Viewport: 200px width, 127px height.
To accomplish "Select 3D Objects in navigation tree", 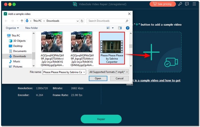I will [19, 41].
